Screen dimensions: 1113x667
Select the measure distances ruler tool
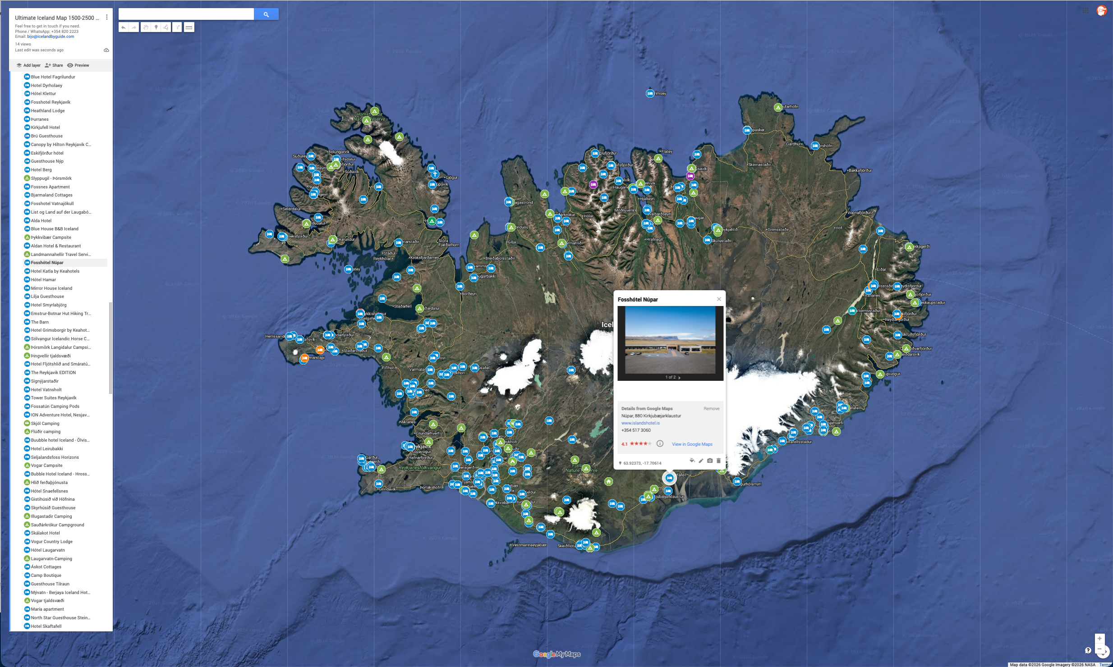click(189, 27)
